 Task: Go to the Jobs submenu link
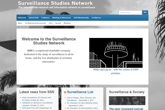51,23
